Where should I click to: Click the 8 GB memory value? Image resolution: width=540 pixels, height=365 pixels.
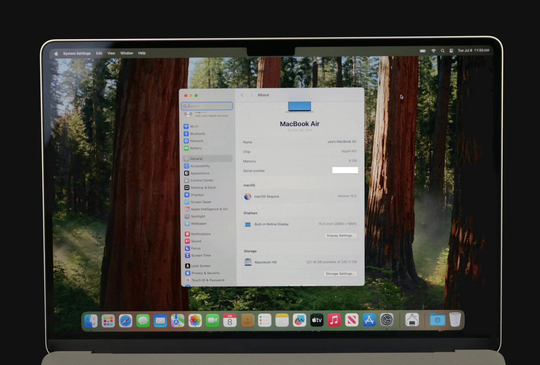tap(353, 161)
